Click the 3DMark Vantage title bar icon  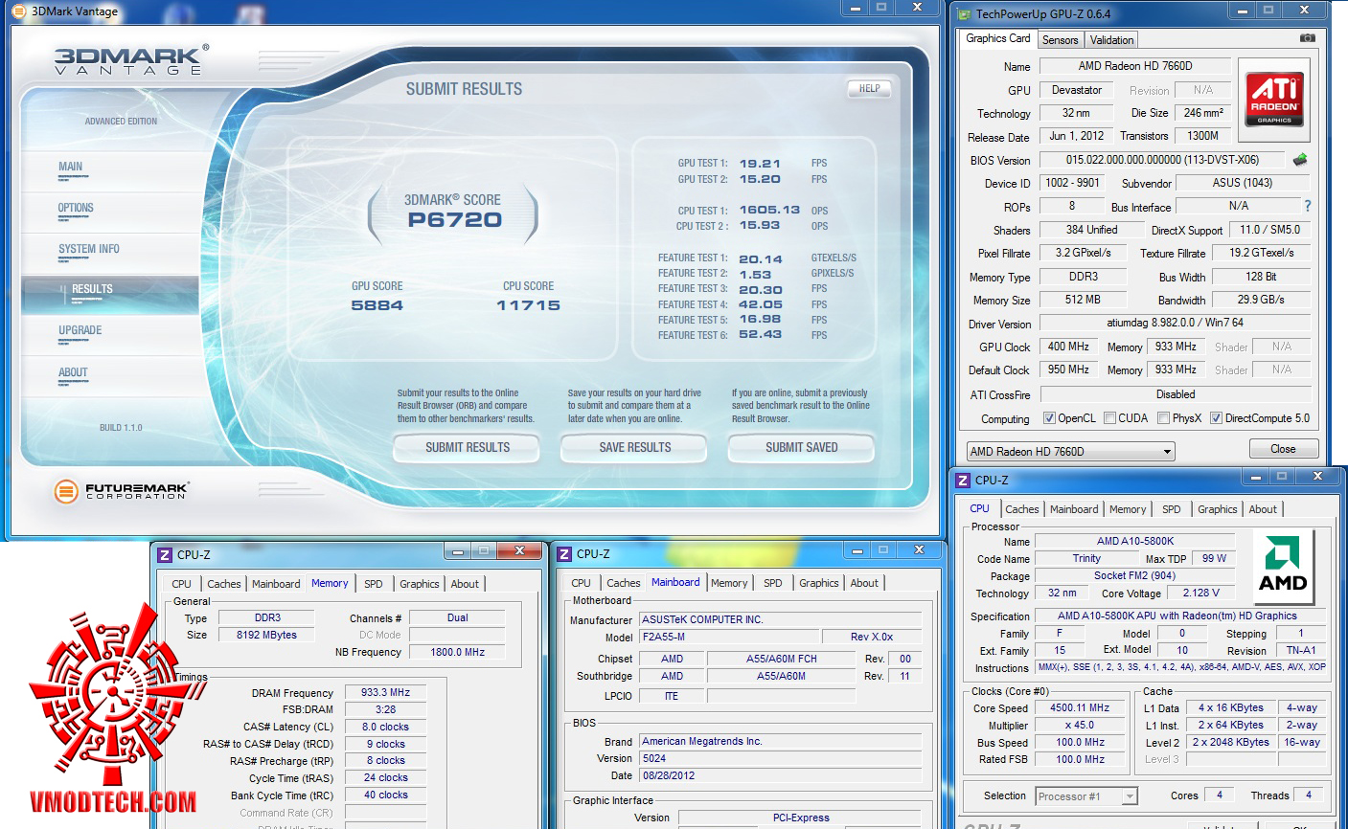point(18,11)
